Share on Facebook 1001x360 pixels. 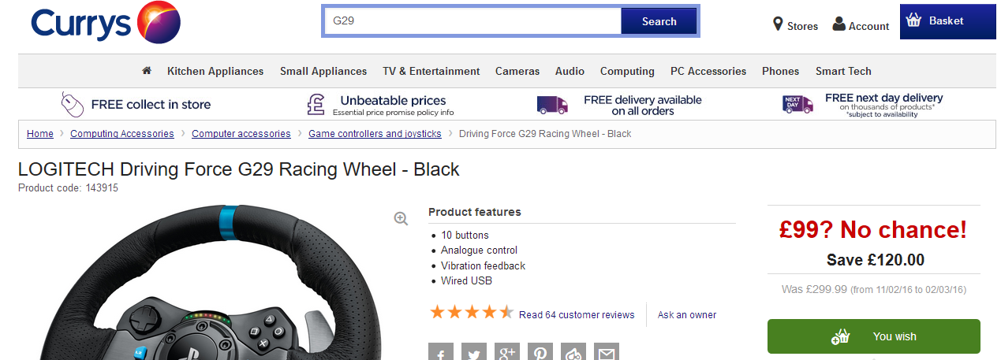click(441, 351)
